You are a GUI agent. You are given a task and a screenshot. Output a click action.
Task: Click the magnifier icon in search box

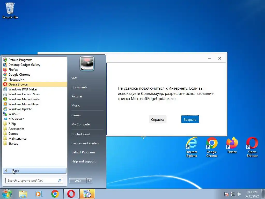tap(60, 181)
